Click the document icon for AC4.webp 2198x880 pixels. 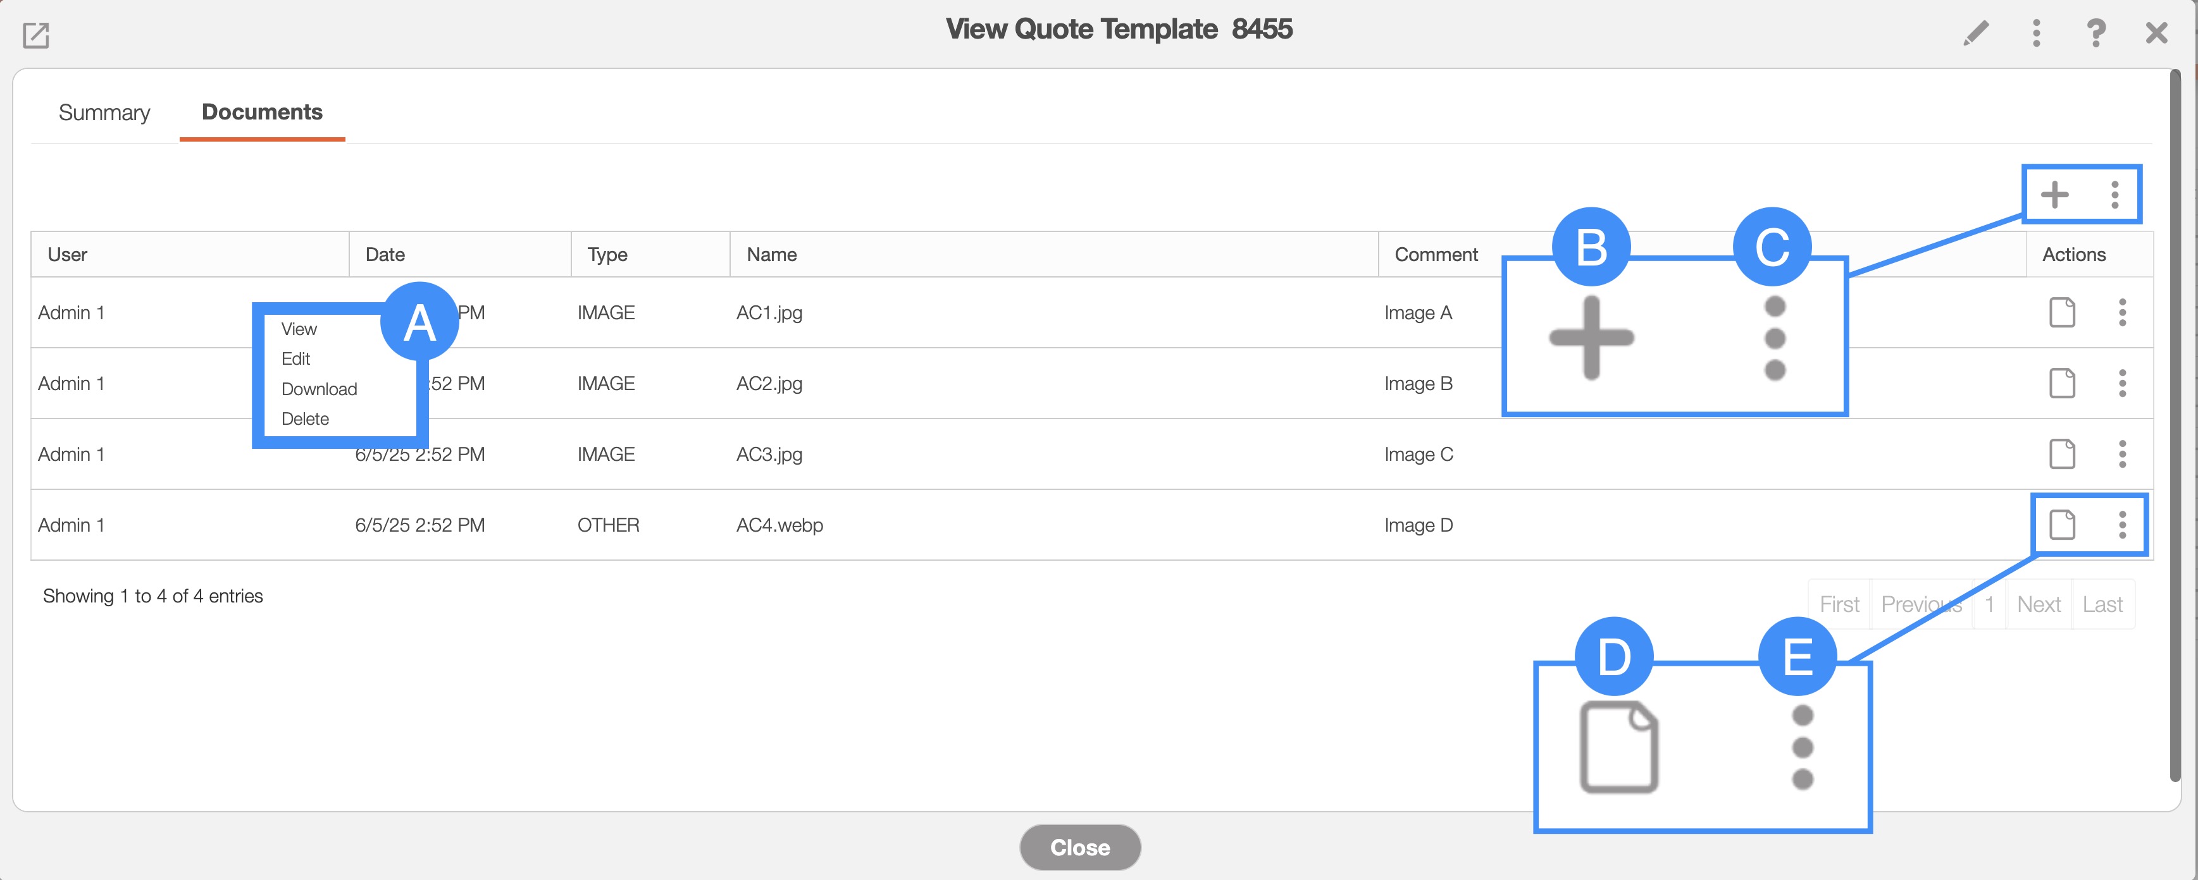pyautogui.click(x=2061, y=525)
